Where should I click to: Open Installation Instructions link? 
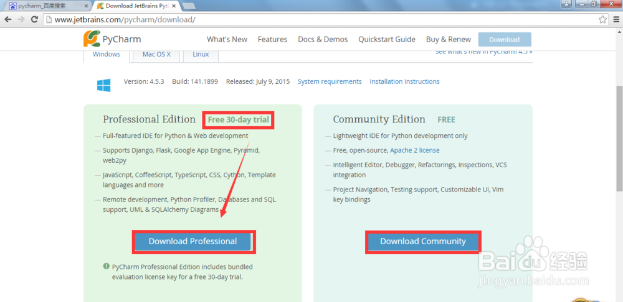tap(404, 81)
